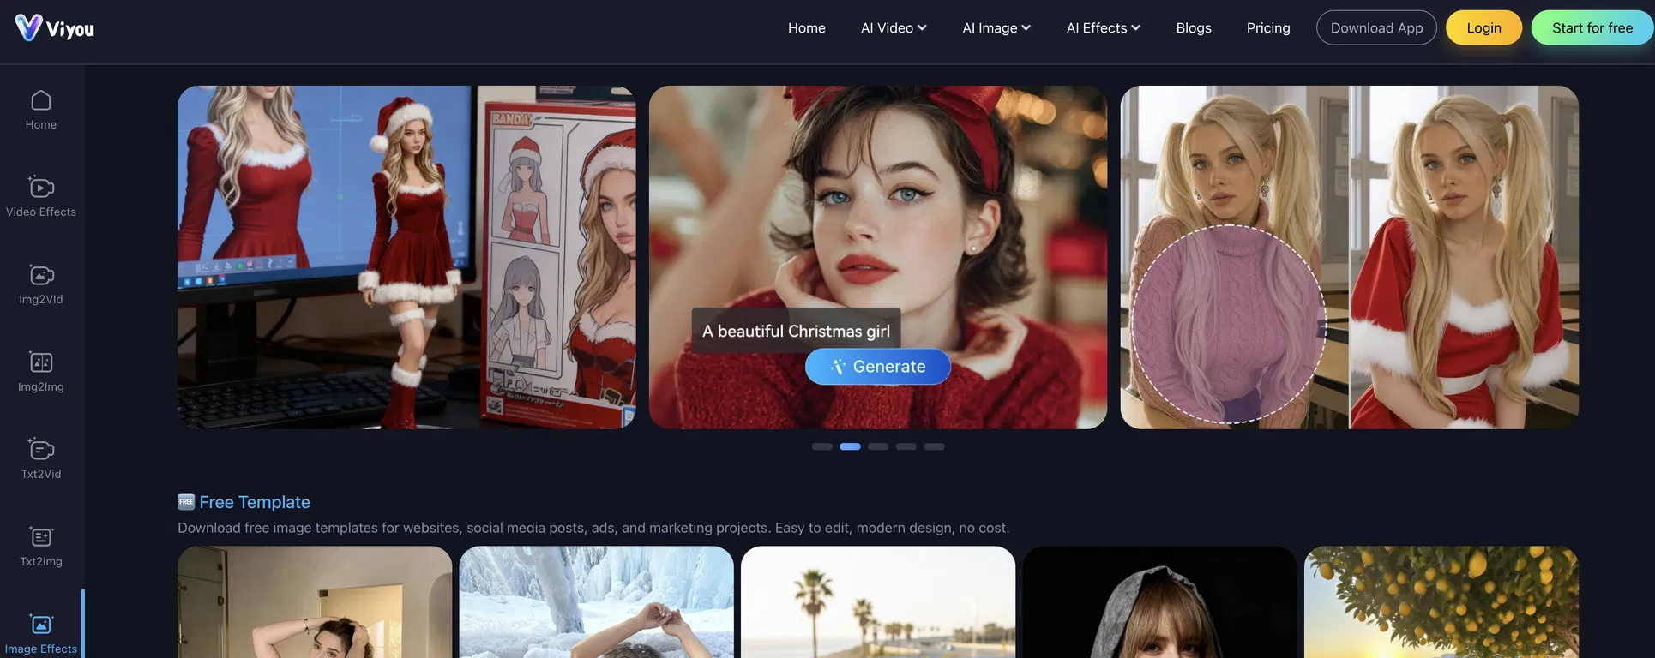Viewport: 1655px width, 658px height.
Task: Open Video Effects in the sidebar
Action: point(41,196)
